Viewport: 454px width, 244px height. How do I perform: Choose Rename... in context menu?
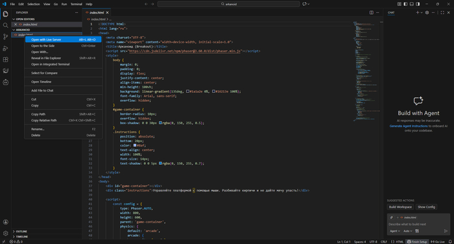coord(63,129)
